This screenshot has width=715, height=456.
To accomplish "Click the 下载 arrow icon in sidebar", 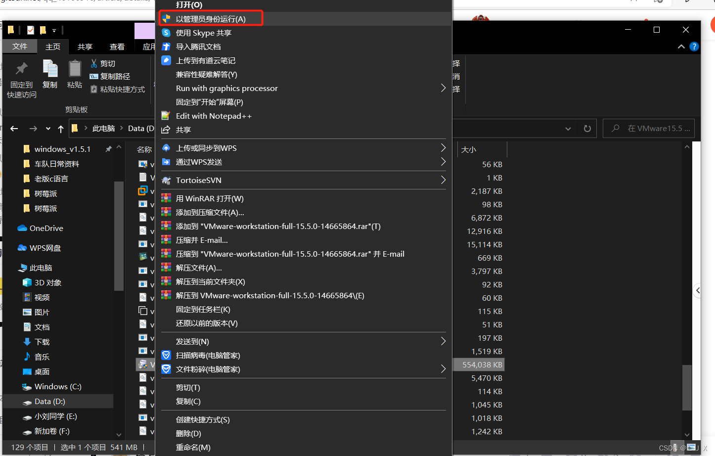I will pos(27,342).
